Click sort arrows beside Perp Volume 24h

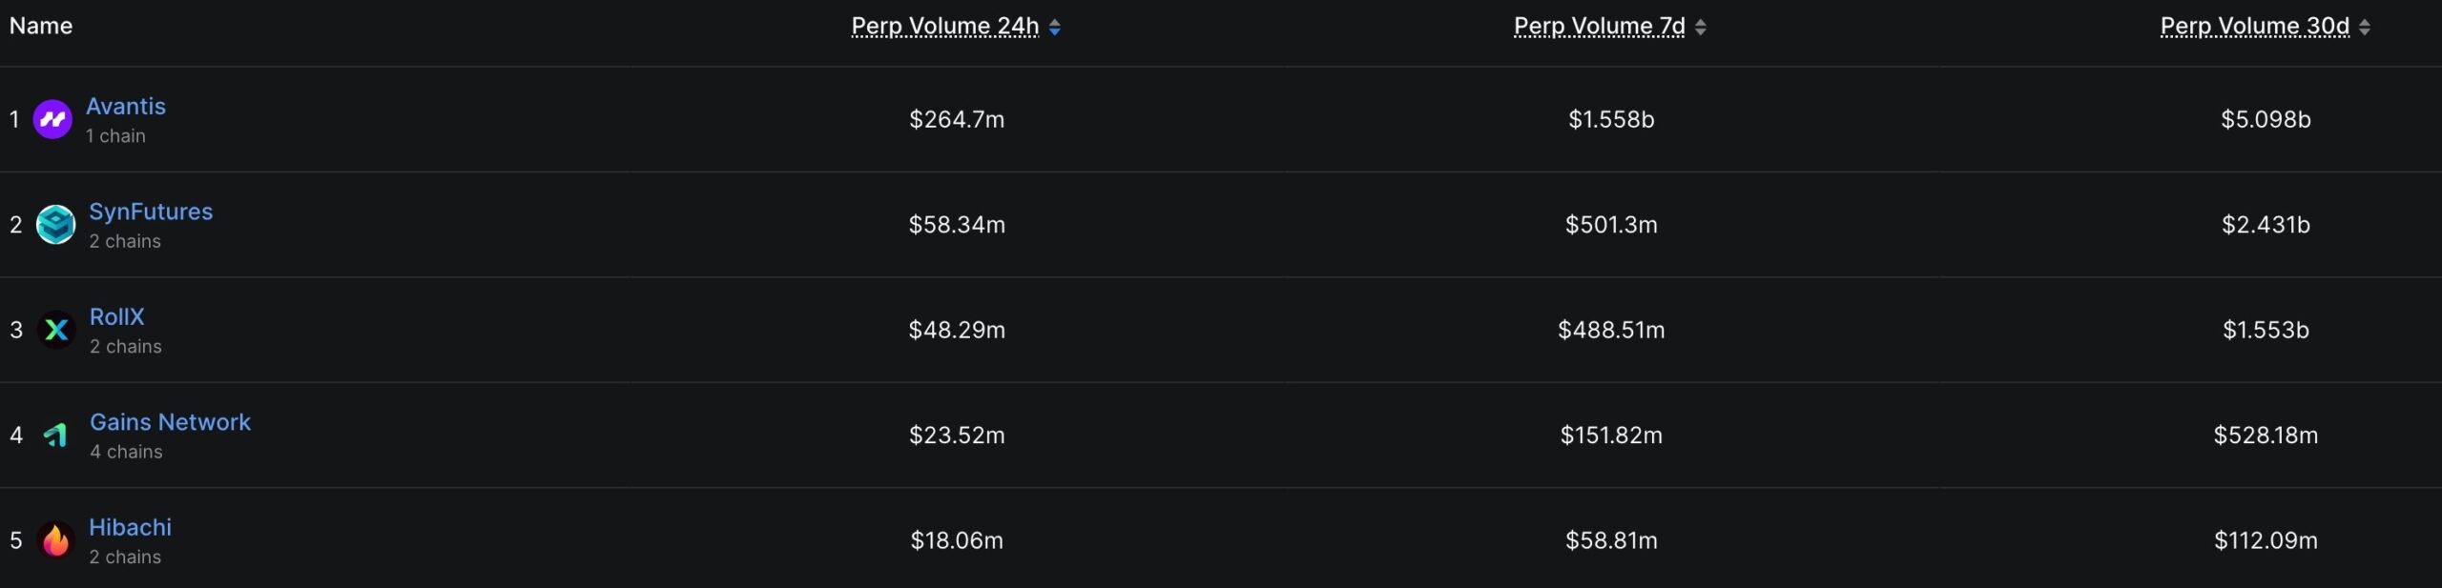[x=1054, y=28]
